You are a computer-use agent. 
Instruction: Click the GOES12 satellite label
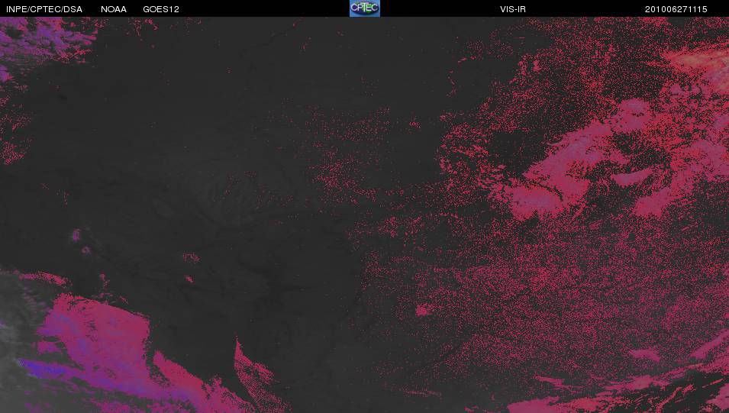161,9
